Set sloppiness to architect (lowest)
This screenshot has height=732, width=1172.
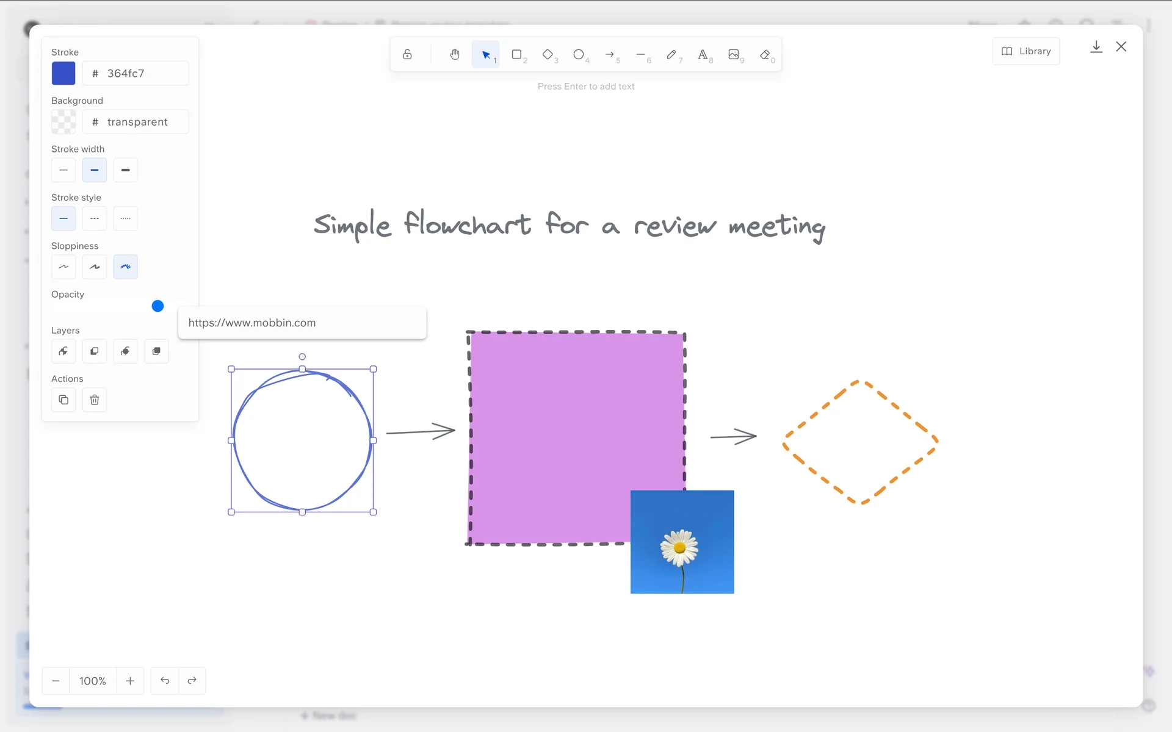pyautogui.click(x=63, y=267)
